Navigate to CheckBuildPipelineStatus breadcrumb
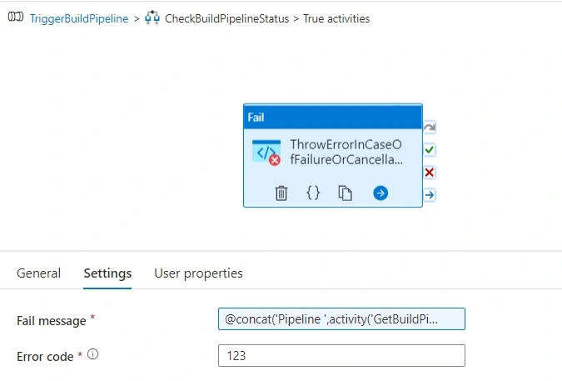Image resolution: width=562 pixels, height=381 pixels. 226,18
